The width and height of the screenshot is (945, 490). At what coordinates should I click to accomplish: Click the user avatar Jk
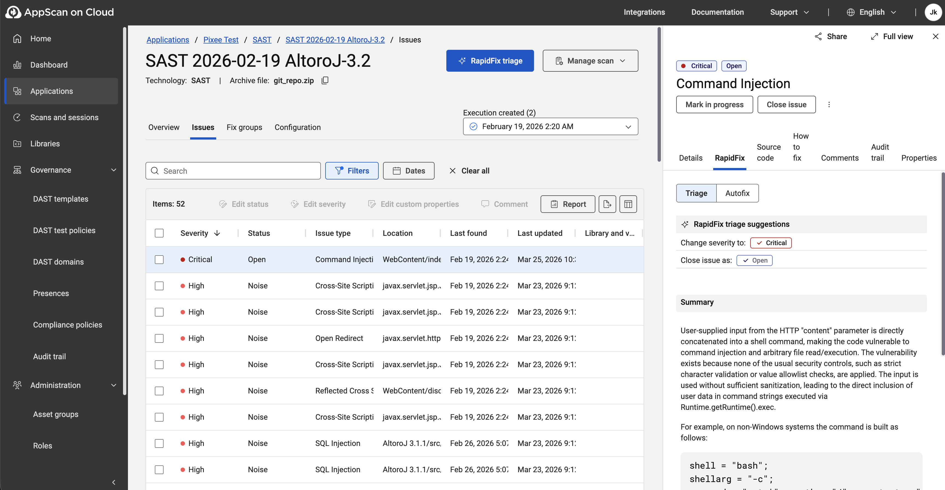[x=933, y=12]
